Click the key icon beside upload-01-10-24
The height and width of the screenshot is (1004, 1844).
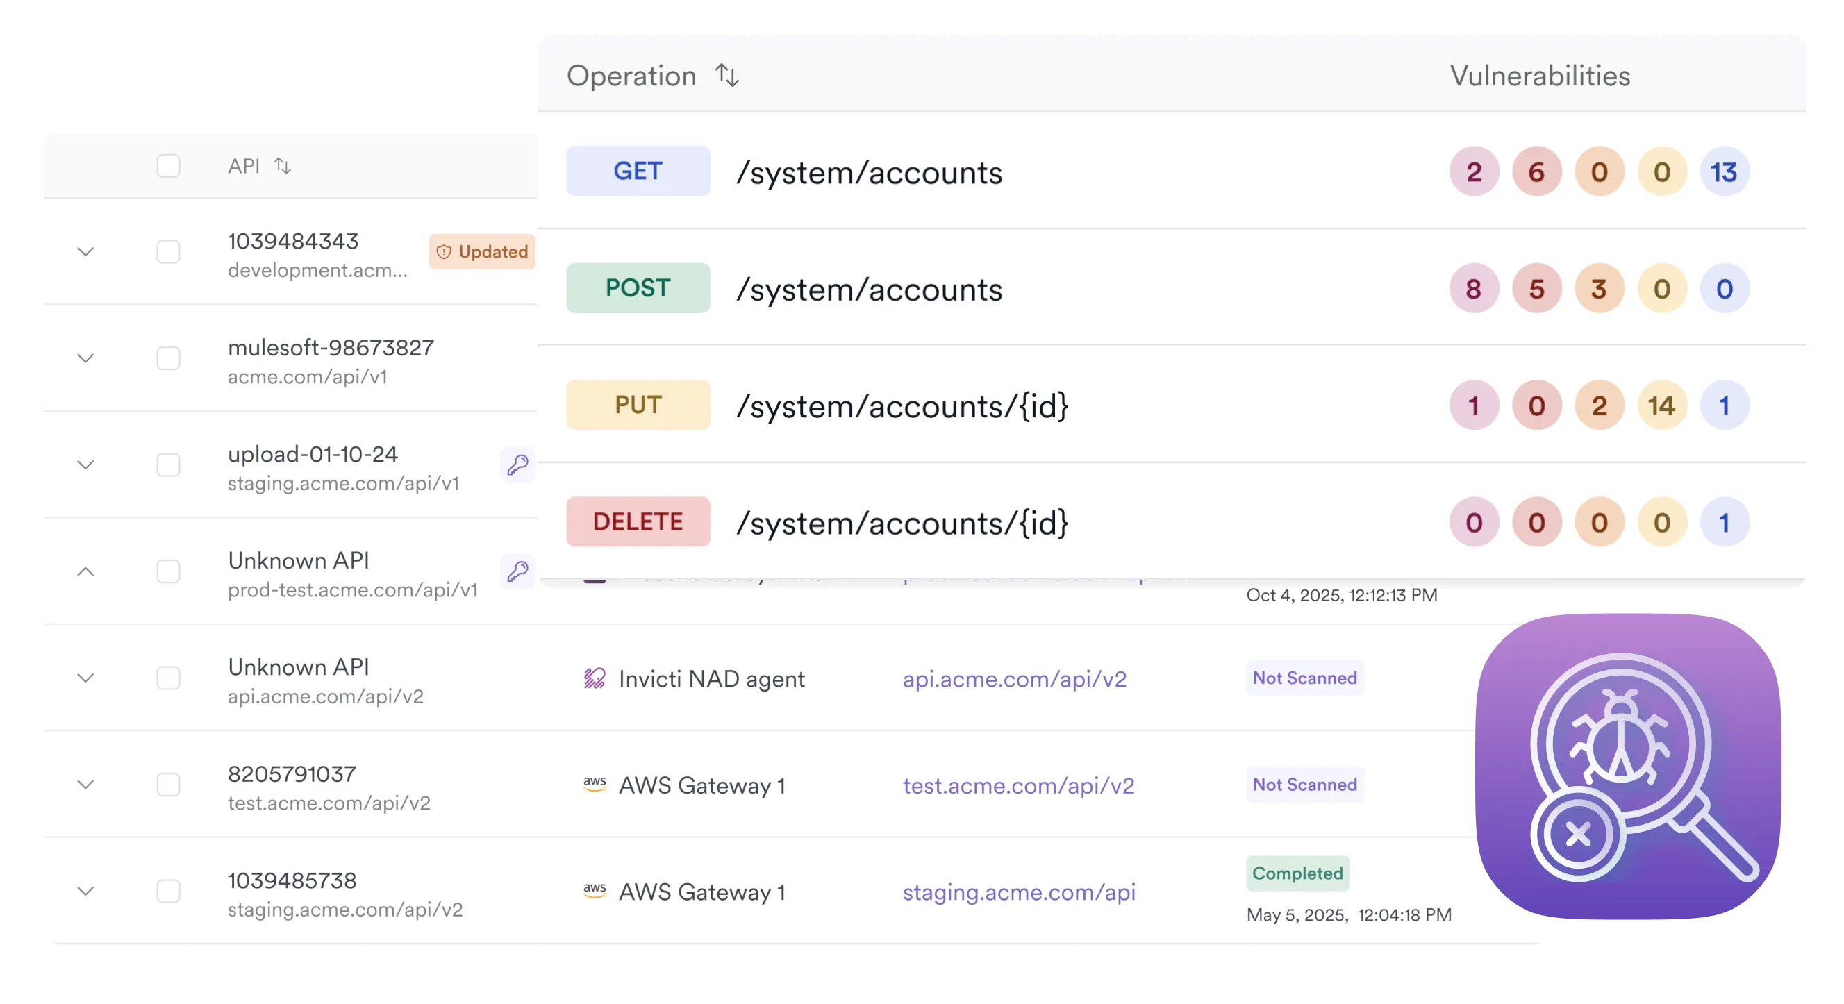[517, 465]
